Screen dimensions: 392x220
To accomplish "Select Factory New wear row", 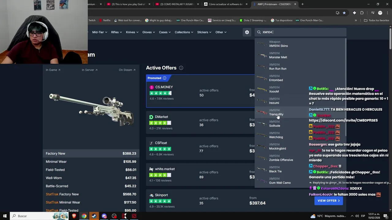I will tap(91, 153).
